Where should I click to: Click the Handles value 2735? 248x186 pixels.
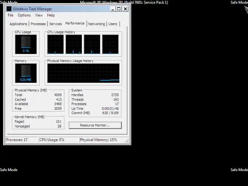115,95
